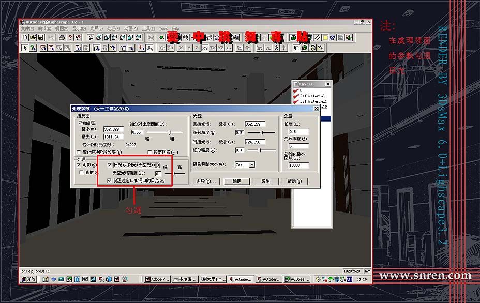Click the 开始 Start button on taskbar
This screenshot has height=303, width=480.
coord(28,279)
